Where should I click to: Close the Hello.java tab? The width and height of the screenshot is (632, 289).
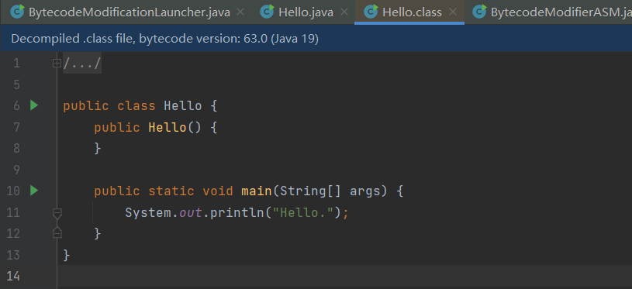[x=344, y=12]
